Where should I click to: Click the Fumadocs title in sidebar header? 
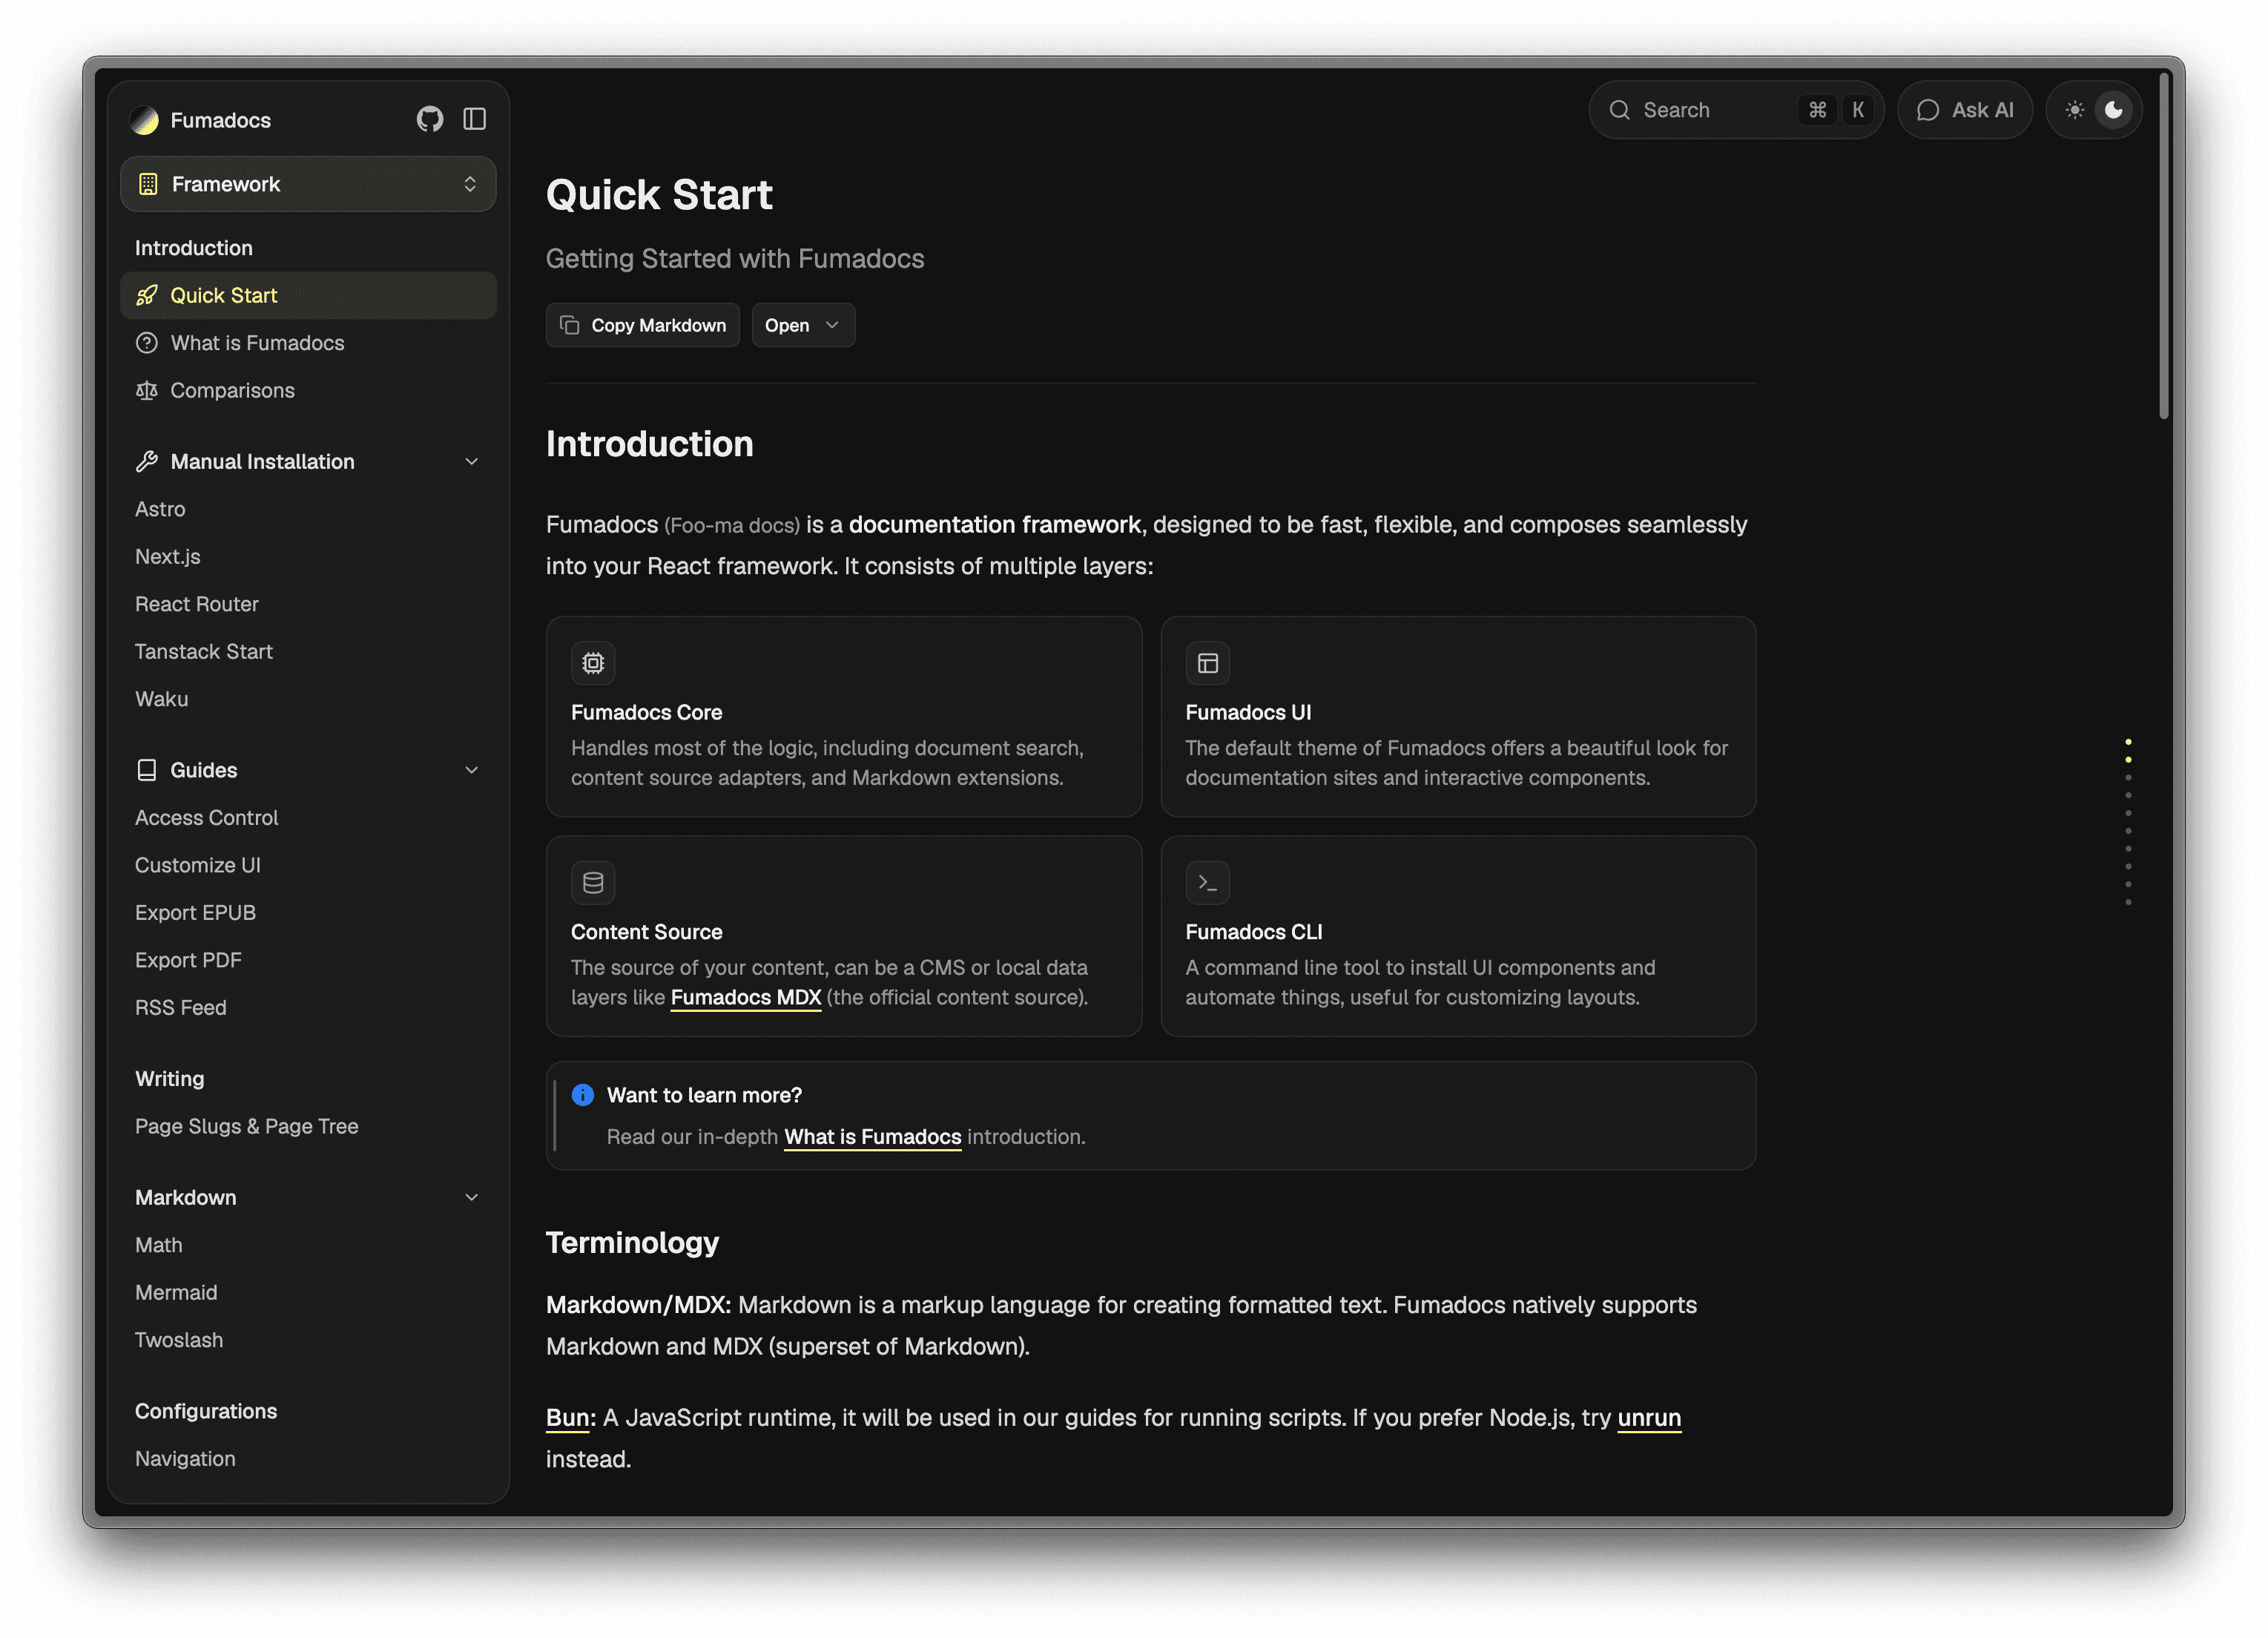coord(221,120)
